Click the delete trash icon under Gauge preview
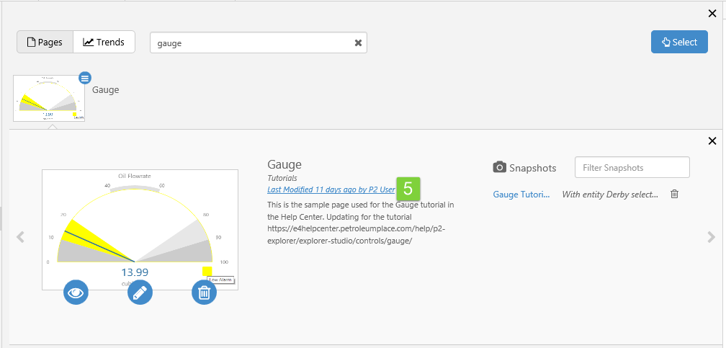 coord(204,292)
